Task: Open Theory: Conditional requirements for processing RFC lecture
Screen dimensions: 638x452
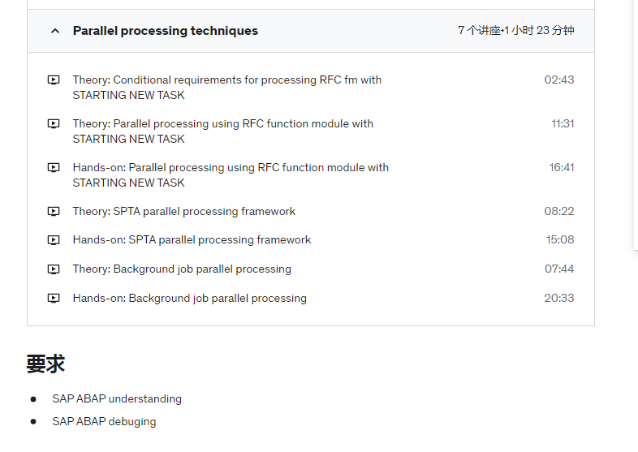Action: coord(227,88)
